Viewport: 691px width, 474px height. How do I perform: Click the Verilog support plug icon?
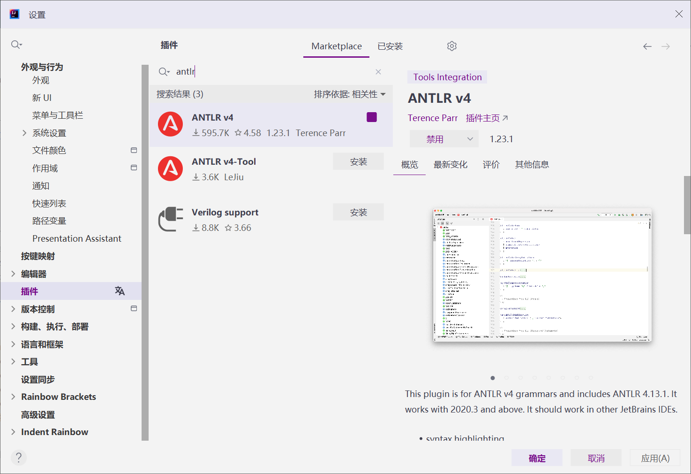171,219
